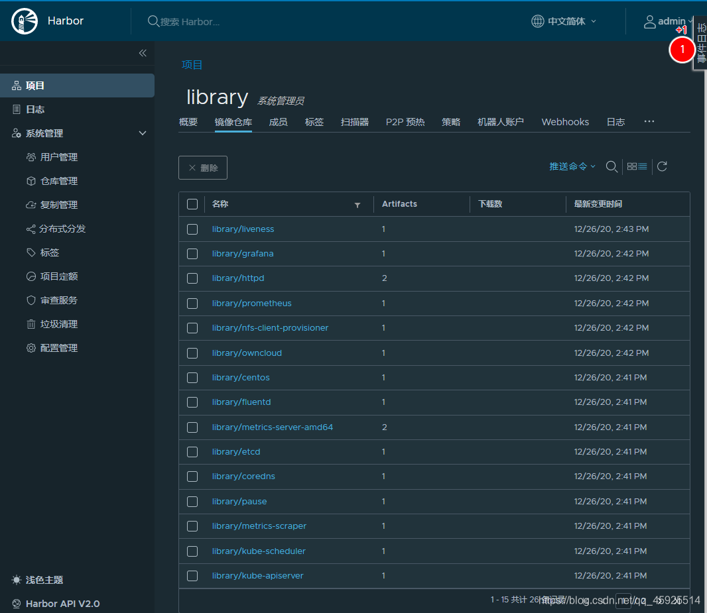Click the 搜索 Harbor search field
This screenshot has height=613, width=707.
[190, 22]
